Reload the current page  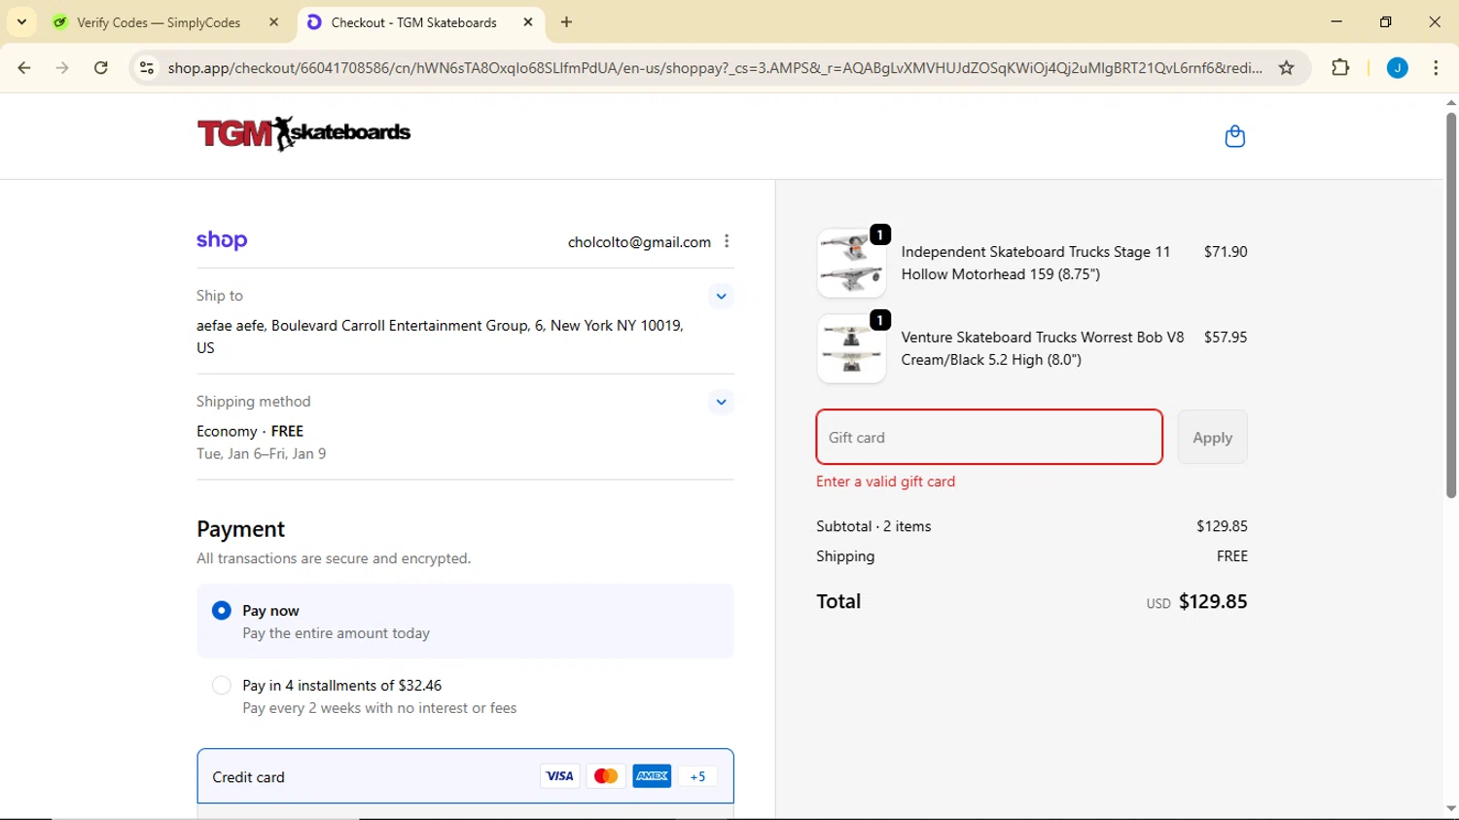click(x=101, y=68)
